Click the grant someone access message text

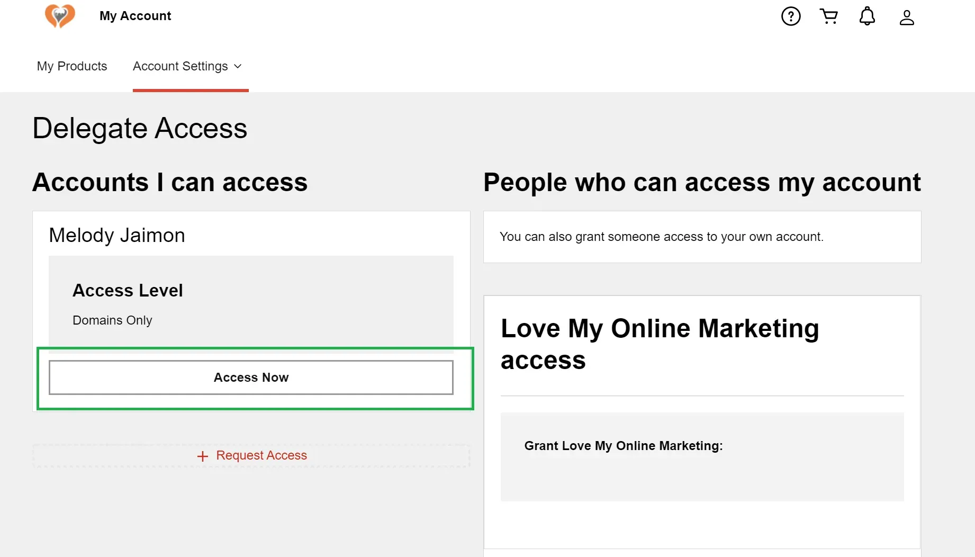[x=662, y=237]
